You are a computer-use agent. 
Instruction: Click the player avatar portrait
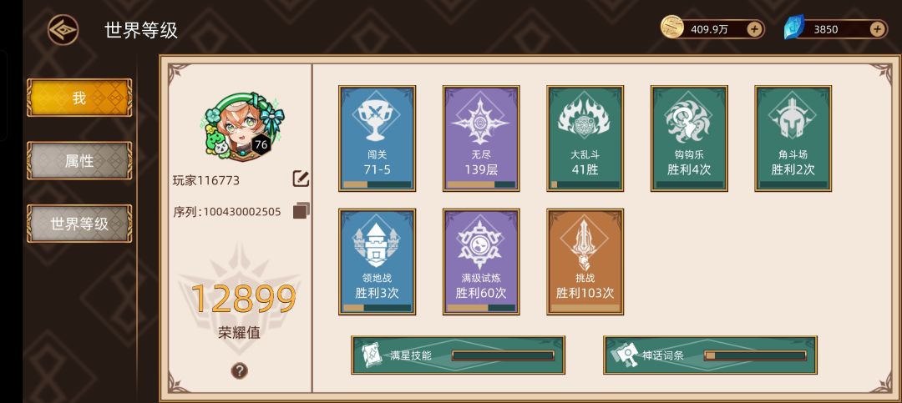pyautogui.click(x=242, y=125)
